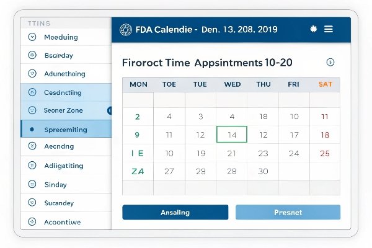372x248 pixels.
Task: Click the icon beside Acoontiwe
Action: tap(32, 222)
